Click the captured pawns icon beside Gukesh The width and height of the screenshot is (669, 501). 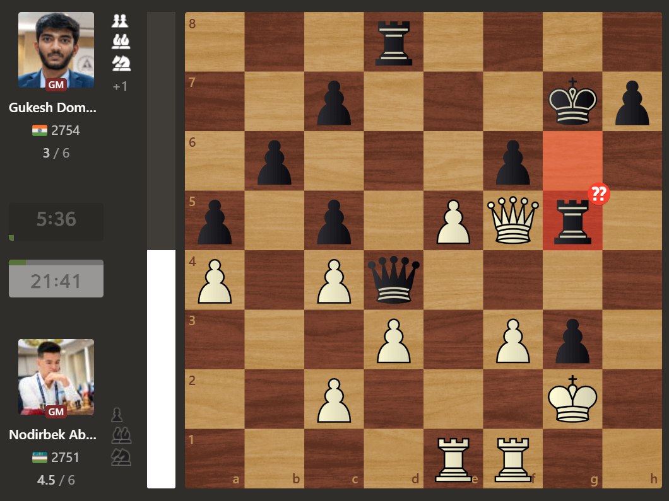coord(120,21)
